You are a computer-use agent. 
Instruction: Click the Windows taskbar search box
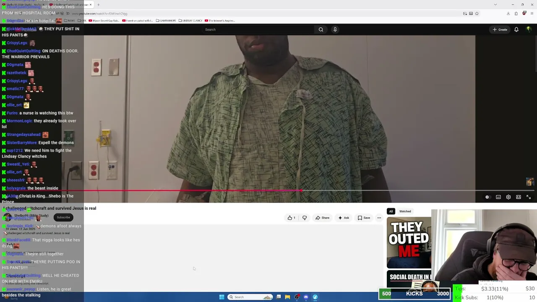click(250, 297)
